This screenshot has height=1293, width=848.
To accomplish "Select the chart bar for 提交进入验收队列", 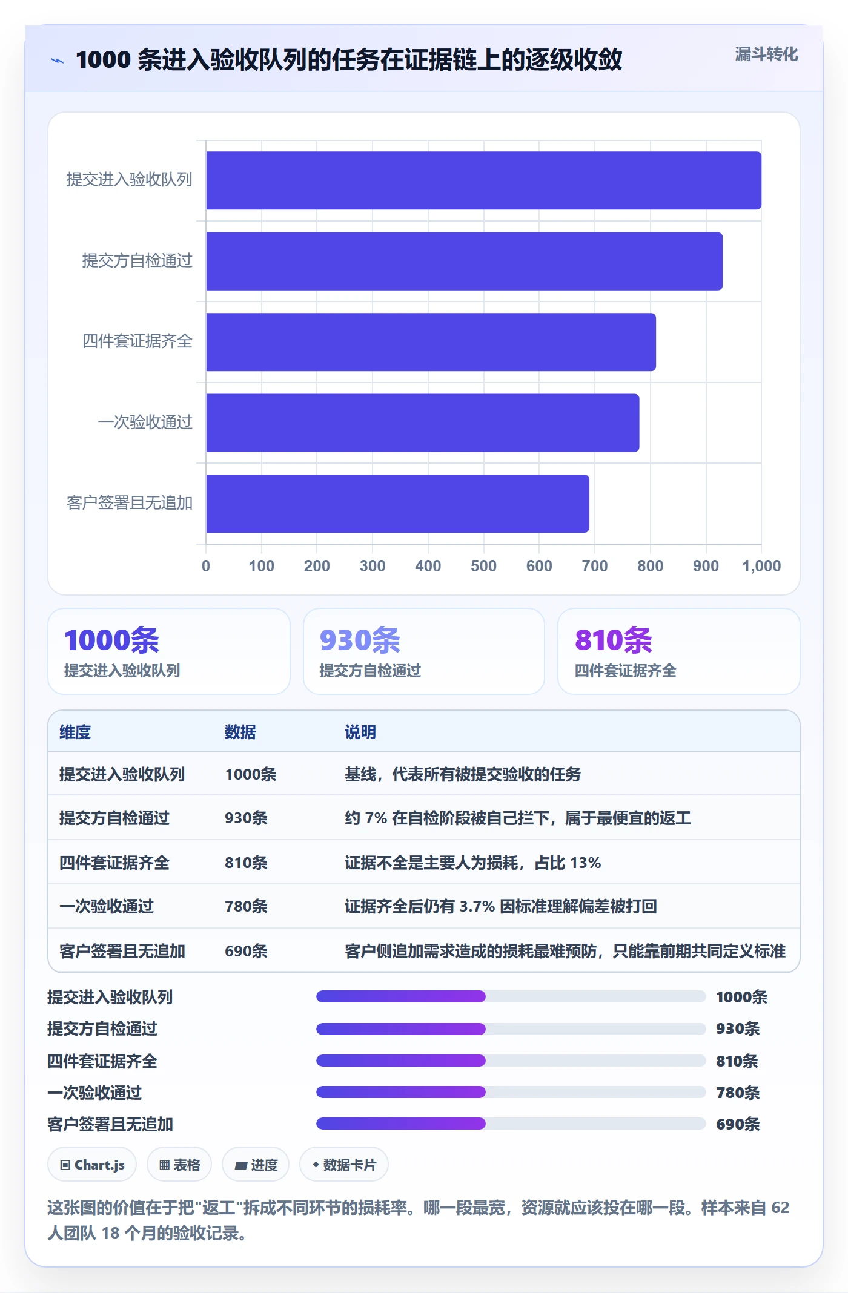I will pyautogui.click(x=483, y=180).
